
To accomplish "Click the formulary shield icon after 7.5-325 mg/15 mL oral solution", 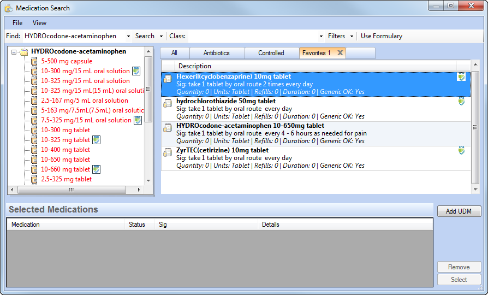I will [138, 120].
